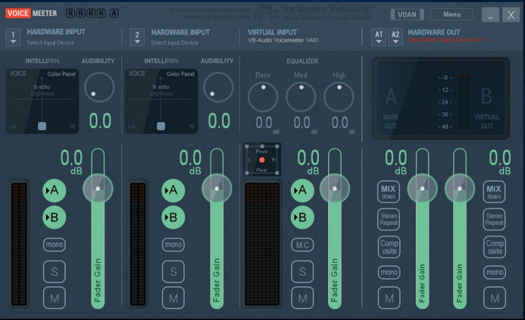Click Virtual Input fader gain knob
Image resolution: width=525 pixels, height=320 pixels.
(x=335, y=188)
